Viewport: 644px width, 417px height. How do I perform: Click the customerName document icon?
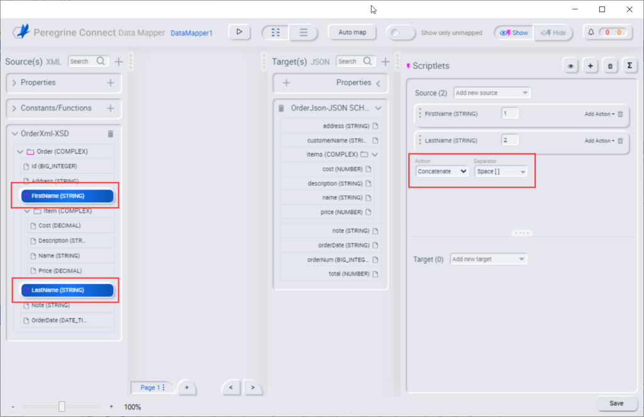[x=375, y=140]
